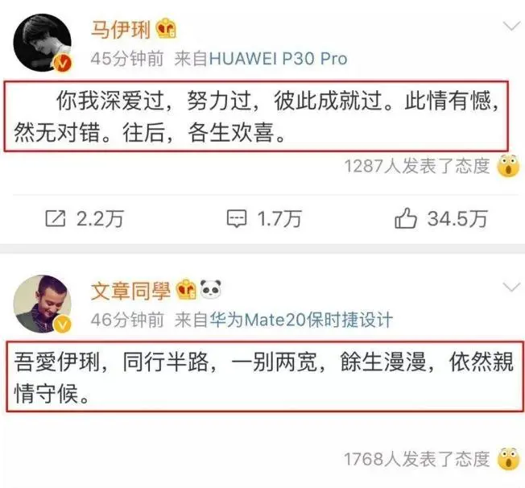
Task: Repost 马伊琍's post via the share icon
Action: [56, 219]
